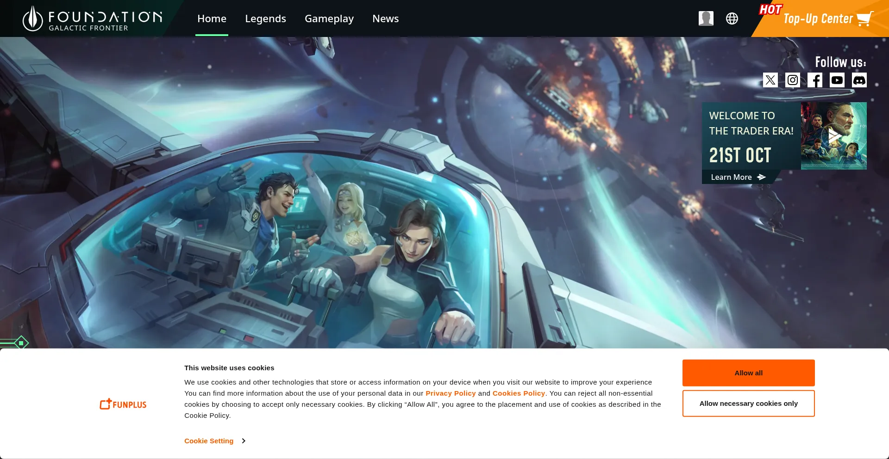This screenshot has height=459, width=889.
Task: Go to the Home tab
Action: click(212, 18)
